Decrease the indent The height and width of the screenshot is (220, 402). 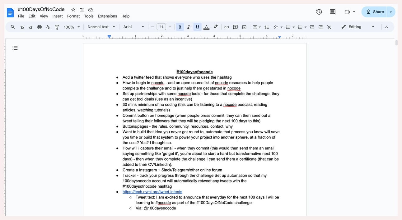pos(312,27)
